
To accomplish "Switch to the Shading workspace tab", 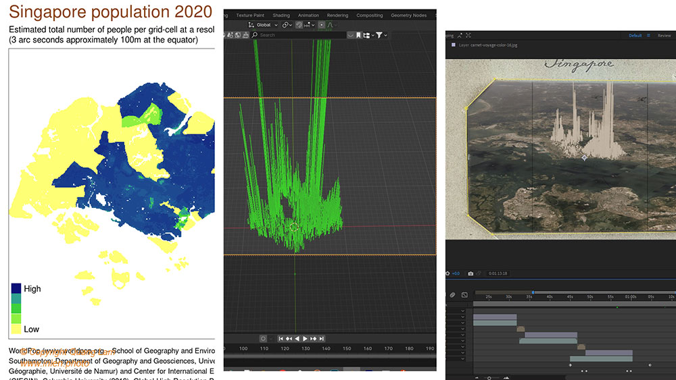I will (281, 15).
